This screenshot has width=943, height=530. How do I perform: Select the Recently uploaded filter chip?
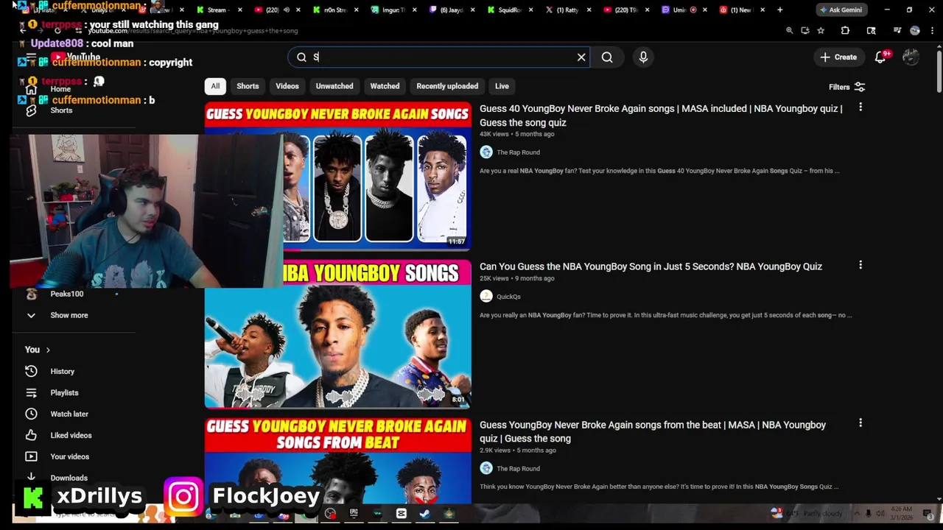coord(447,86)
